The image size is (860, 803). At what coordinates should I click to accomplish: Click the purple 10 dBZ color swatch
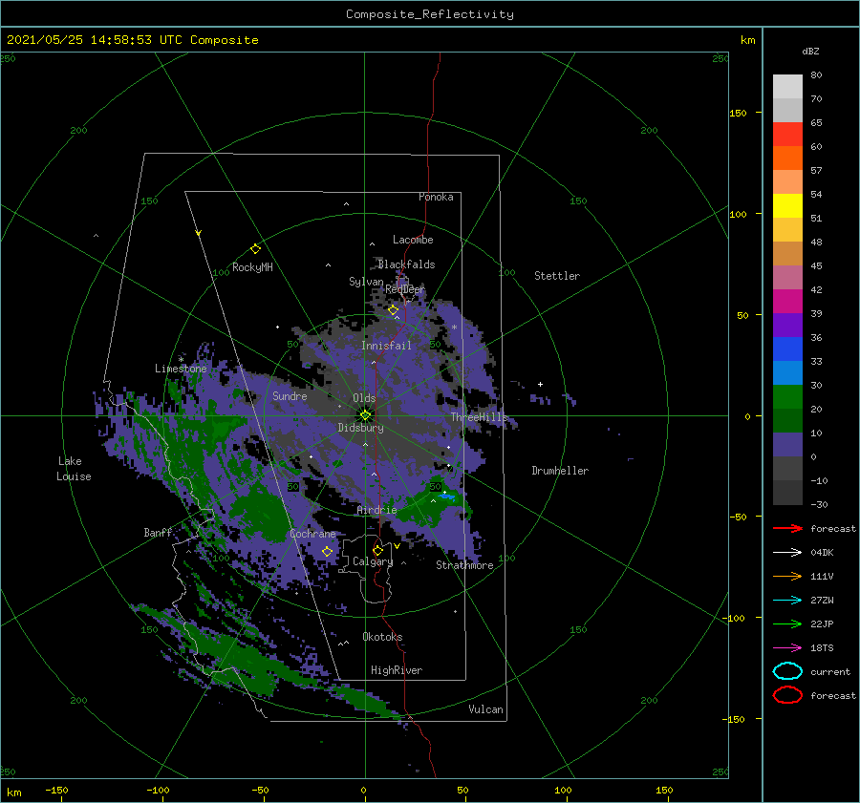(x=787, y=444)
